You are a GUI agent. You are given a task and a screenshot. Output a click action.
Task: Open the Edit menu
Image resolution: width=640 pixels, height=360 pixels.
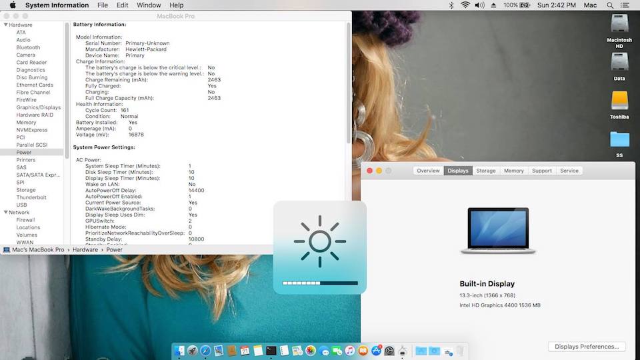click(x=122, y=5)
